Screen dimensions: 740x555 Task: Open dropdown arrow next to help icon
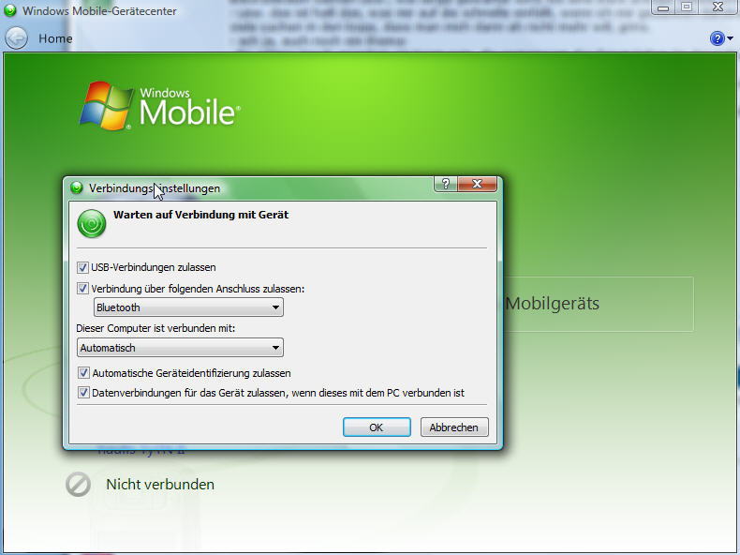click(x=731, y=38)
